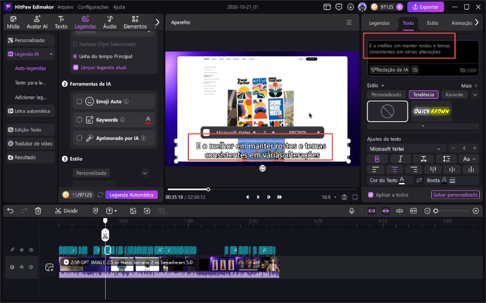
Task: Add media to track icon
Action: click(x=49, y=267)
